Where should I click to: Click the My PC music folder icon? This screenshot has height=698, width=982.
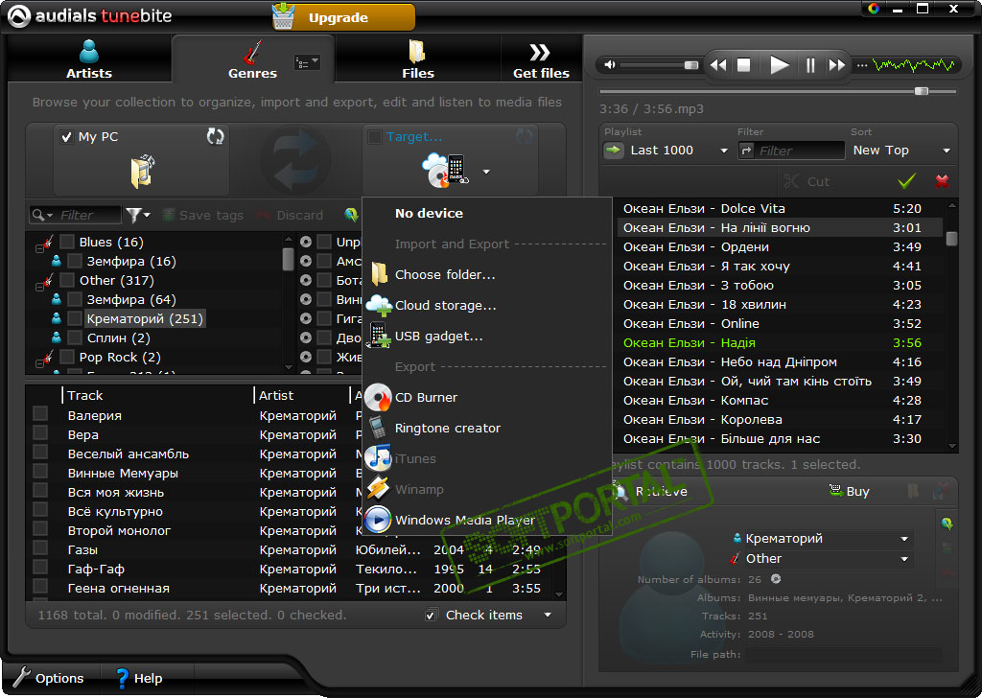(143, 171)
